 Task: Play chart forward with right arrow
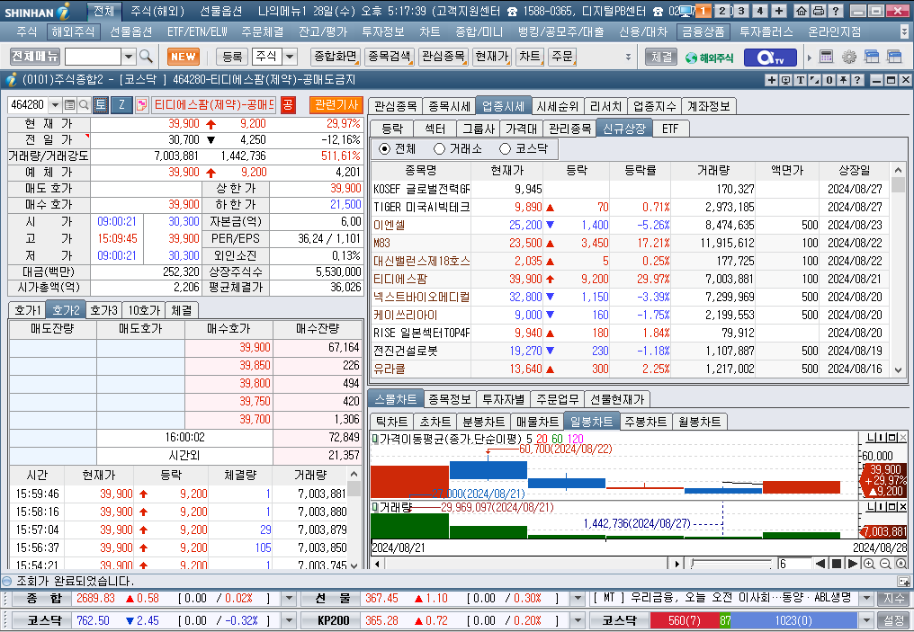click(852, 564)
